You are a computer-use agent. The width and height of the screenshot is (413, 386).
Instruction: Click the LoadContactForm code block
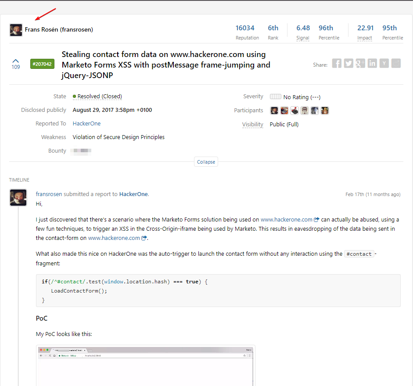218,291
